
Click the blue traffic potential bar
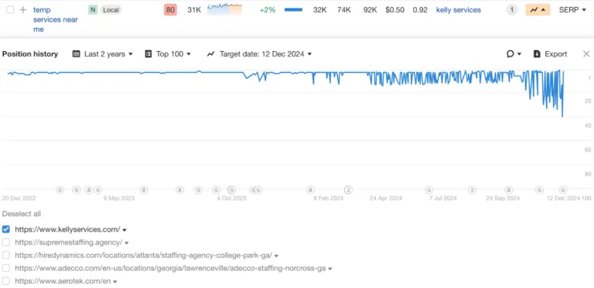[x=293, y=10]
